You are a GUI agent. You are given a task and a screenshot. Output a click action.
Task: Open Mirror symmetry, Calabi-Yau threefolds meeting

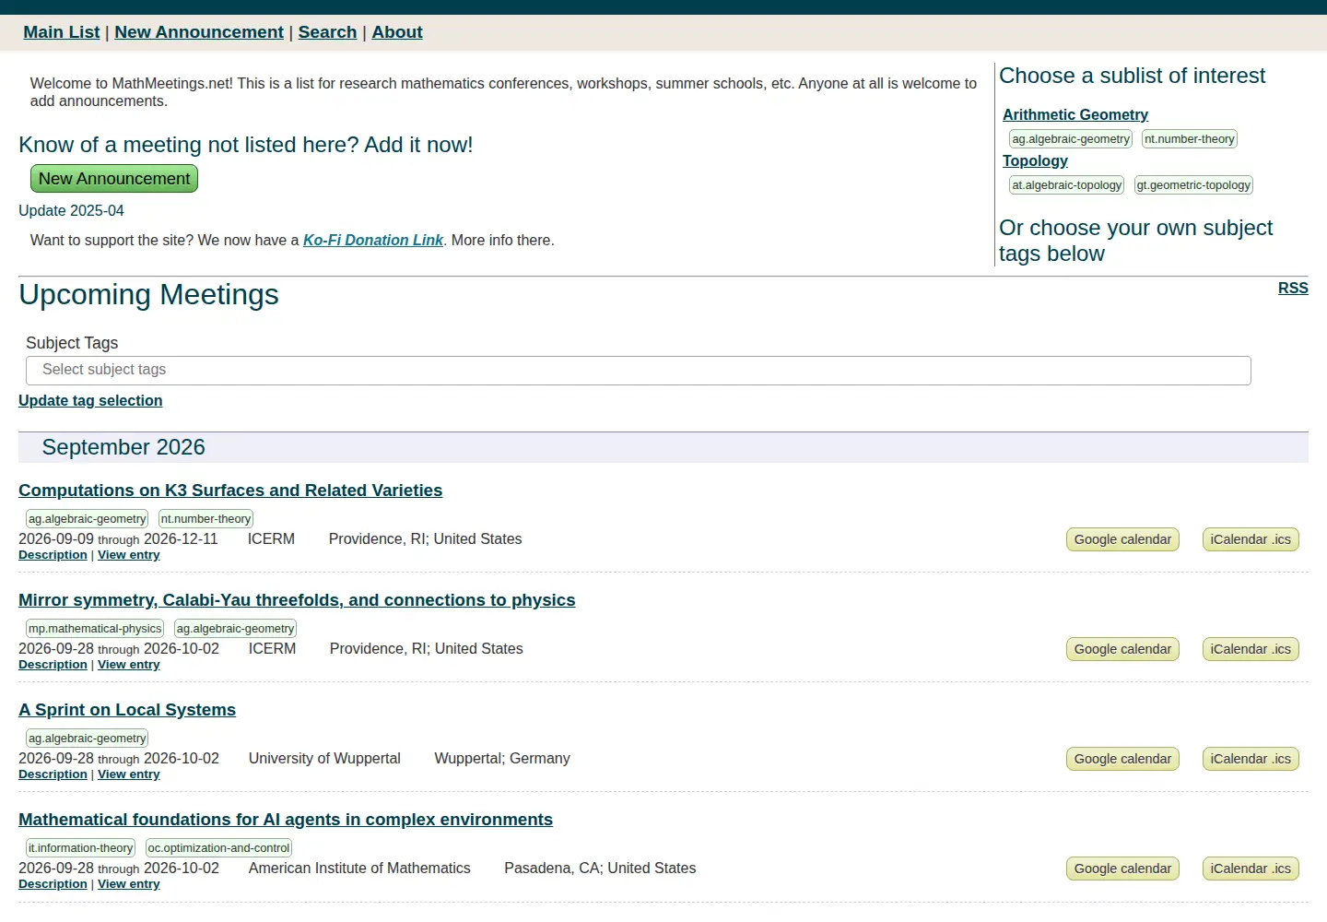pyautogui.click(x=297, y=600)
